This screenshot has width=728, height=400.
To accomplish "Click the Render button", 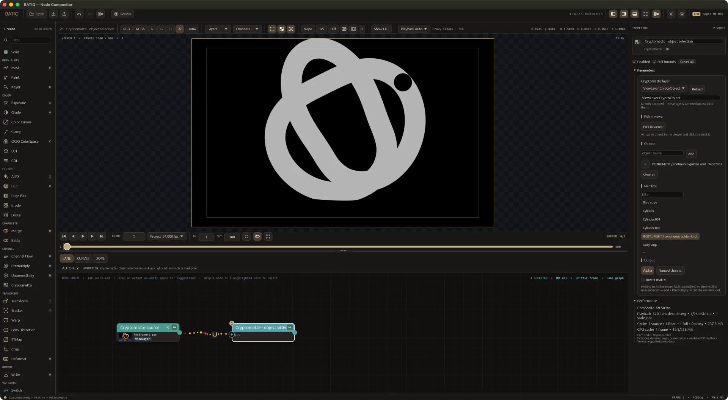I will click(x=122, y=14).
